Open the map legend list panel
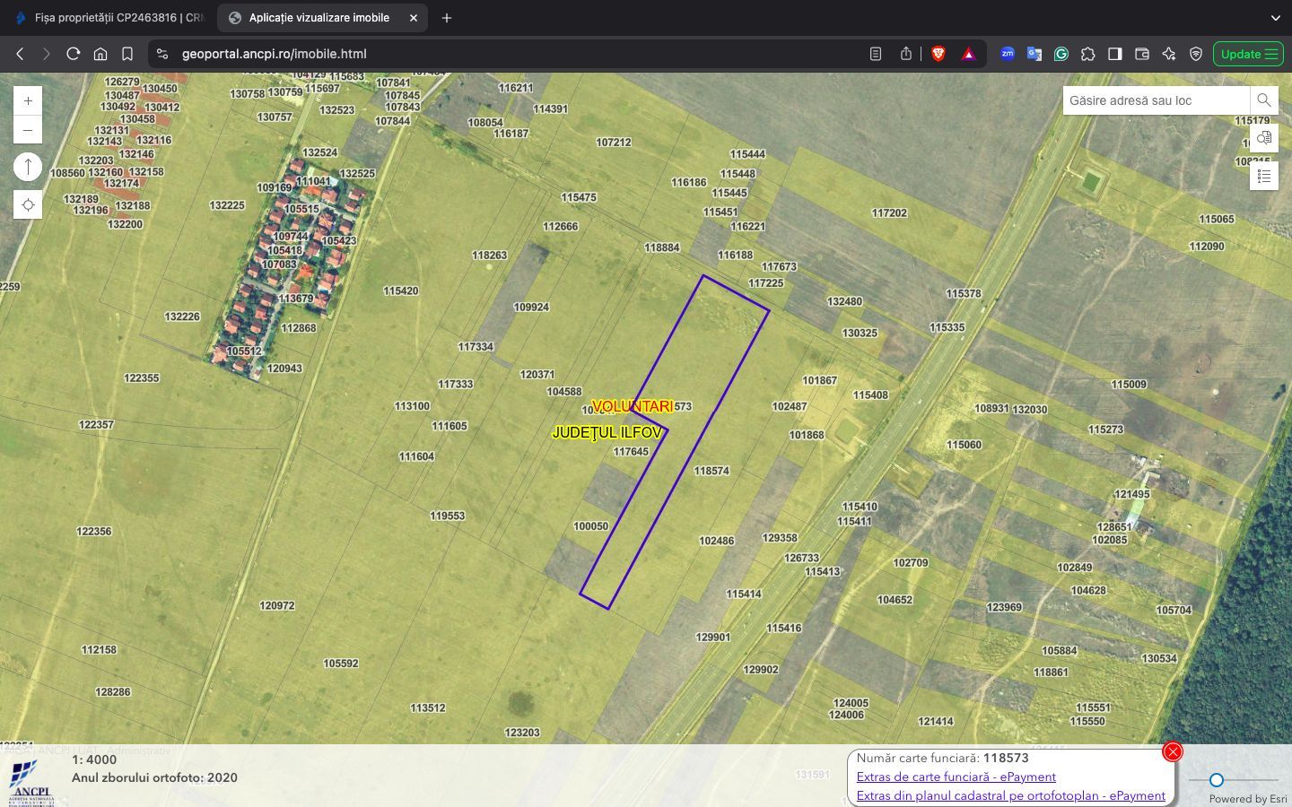1292x807 pixels. [x=1263, y=176]
